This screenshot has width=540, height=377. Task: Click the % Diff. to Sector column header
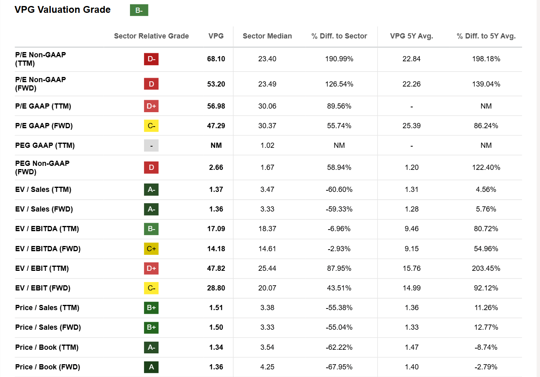(339, 36)
